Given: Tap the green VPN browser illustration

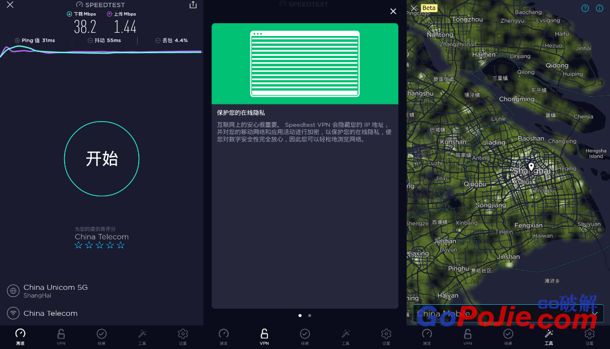Looking at the screenshot, I should tap(304, 64).
